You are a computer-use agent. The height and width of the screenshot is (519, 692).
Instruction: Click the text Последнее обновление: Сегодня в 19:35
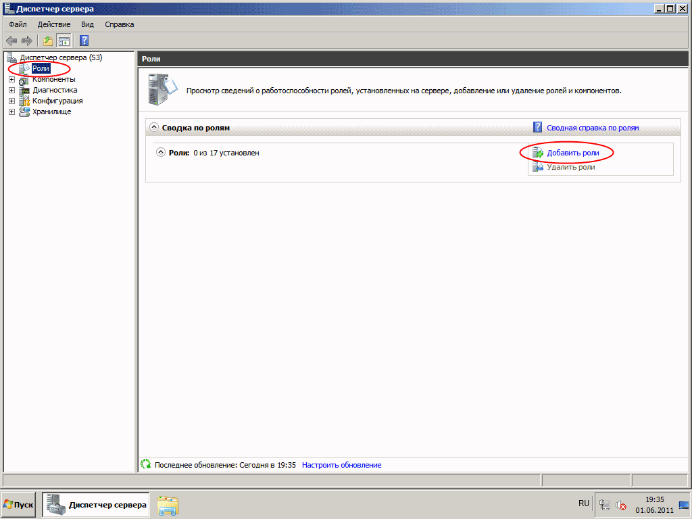point(225,465)
